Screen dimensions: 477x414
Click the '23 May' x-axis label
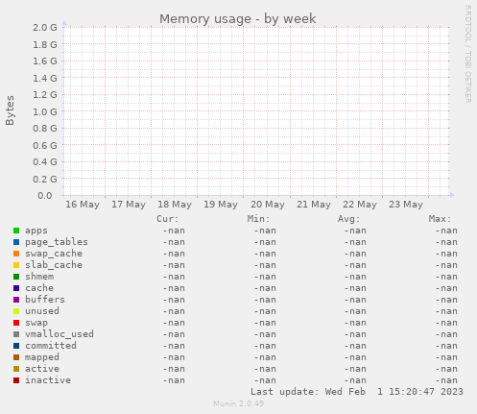pyautogui.click(x=406, y=205)
